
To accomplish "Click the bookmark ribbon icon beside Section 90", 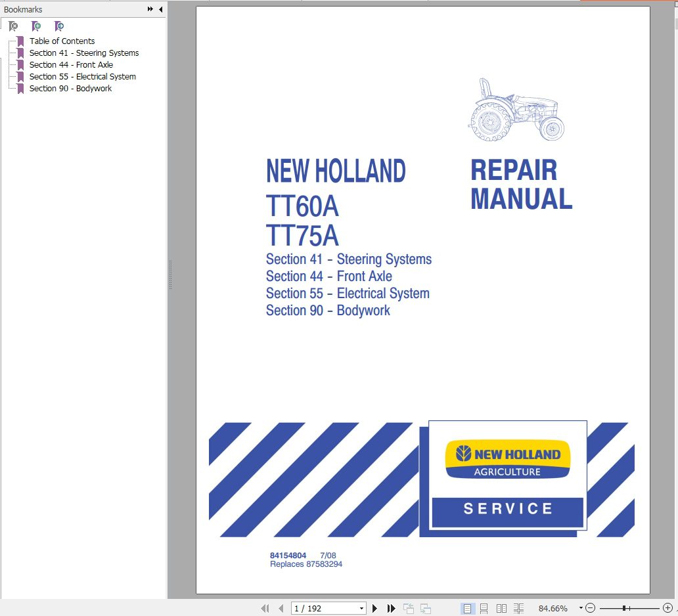I will [20, 89].
